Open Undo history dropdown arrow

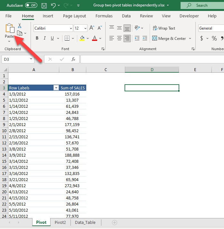59,5
